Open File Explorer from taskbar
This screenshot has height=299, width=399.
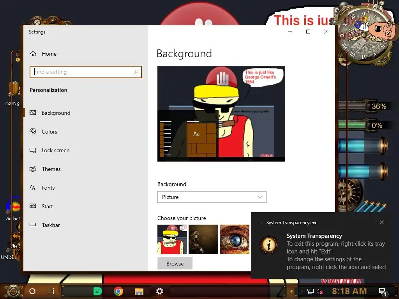pos(139,291)
